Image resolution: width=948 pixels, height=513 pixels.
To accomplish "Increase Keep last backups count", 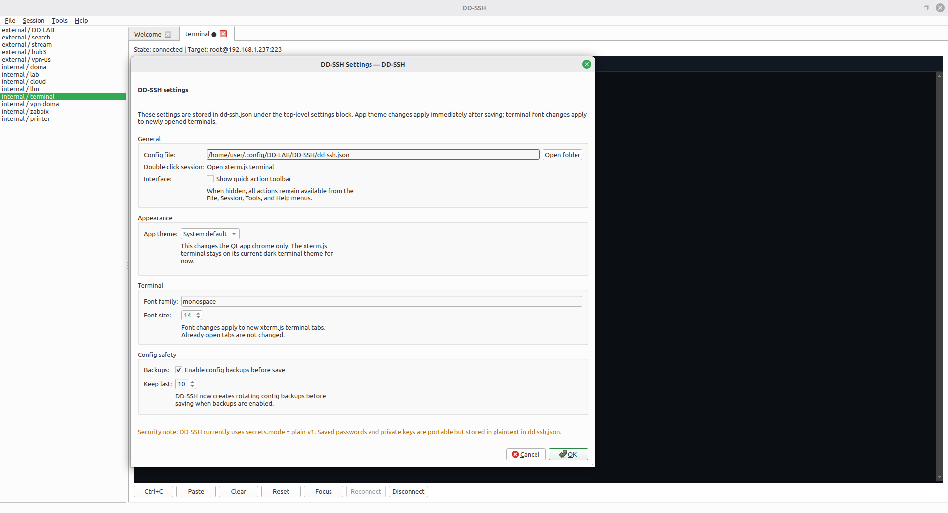I will click(192, 382).
